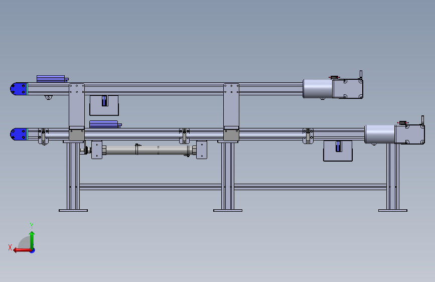435x282 pixels.
Task: Select the left mounting block of the pneumatic cylinder
Action: [97, 150]
